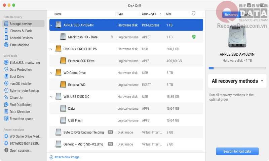This screenshot has height=161, width=269.
Task: Open Android Devices section
Action: (21, 38)
